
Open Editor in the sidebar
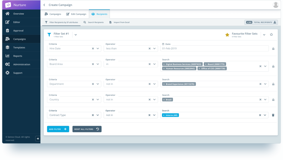point(21,22)
